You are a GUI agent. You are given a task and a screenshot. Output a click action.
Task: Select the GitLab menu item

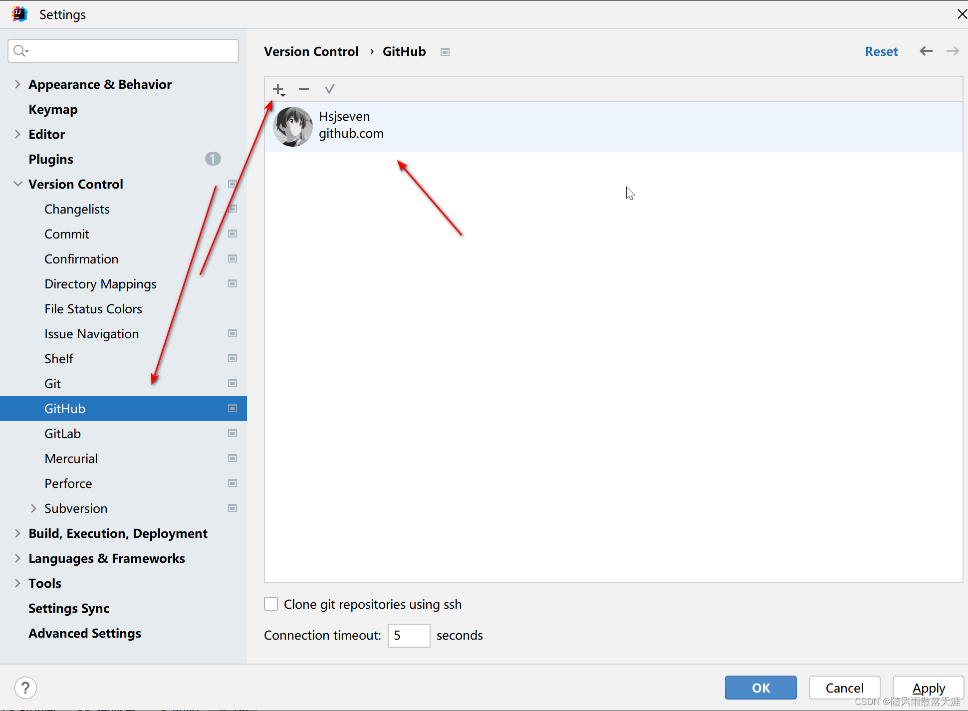click(62, 433)
